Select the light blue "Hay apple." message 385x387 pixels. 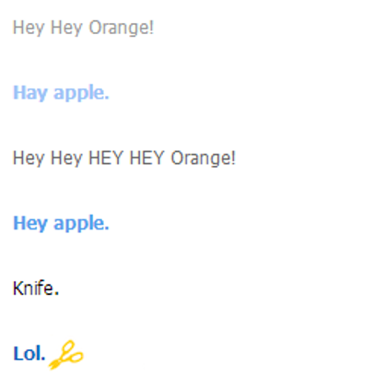[x=61, y=93]
